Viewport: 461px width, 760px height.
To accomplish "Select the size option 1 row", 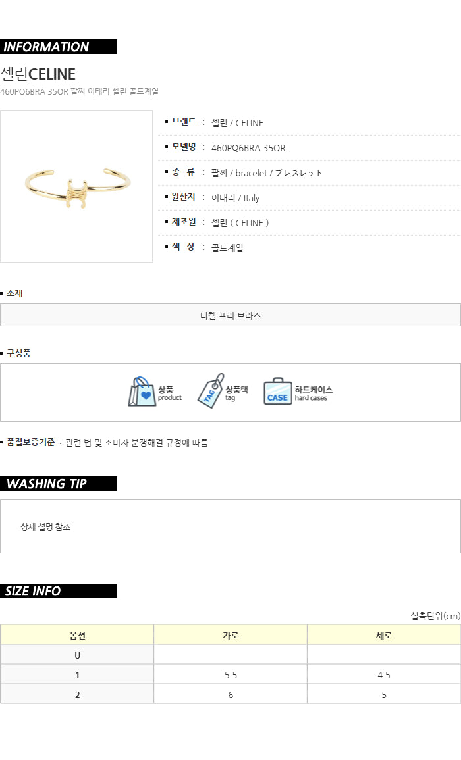I will (x=230, y=674).
